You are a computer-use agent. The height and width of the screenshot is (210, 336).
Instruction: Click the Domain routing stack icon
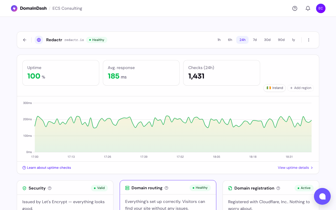click(x=127, y=188)
